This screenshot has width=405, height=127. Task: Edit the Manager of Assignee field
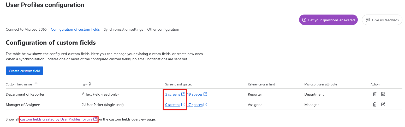[383, 104]
